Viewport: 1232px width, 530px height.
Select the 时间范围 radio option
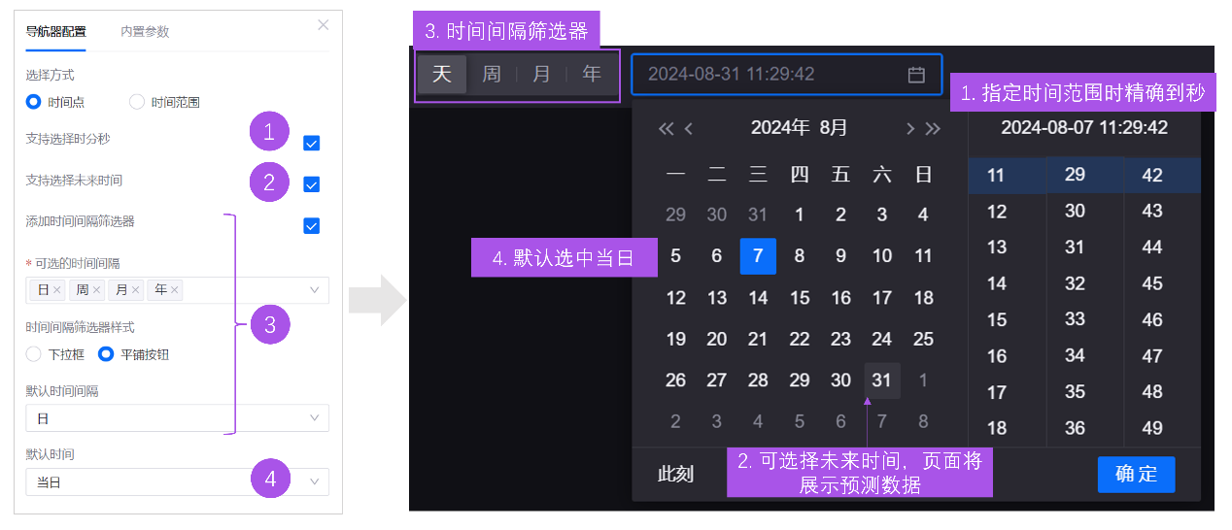[137, 102]
